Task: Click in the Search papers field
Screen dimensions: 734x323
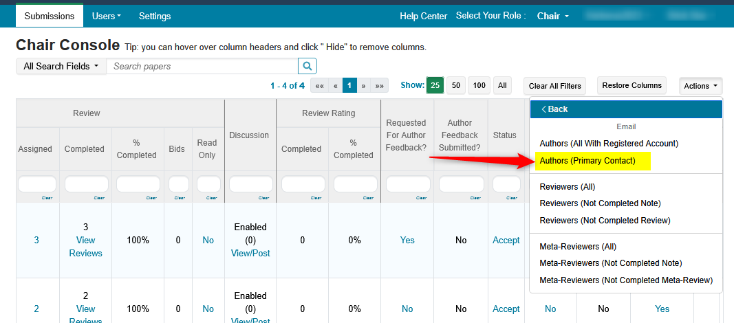Action: 203,66
